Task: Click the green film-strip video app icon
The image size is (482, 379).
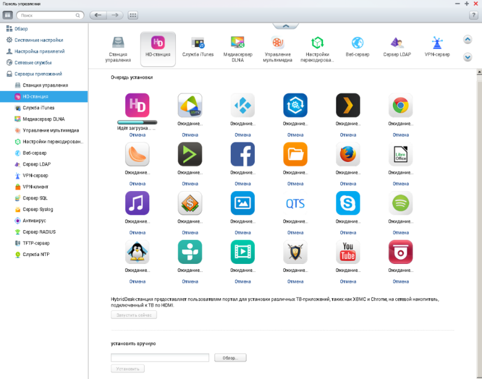Action: click(x=243, y=252)
